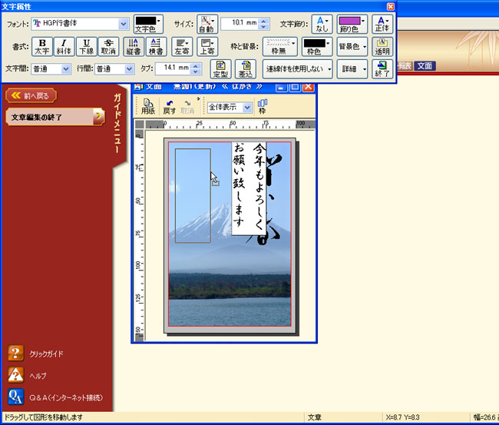Click the 差込 insert field icon
499x425 pixels.
(245, 69)
